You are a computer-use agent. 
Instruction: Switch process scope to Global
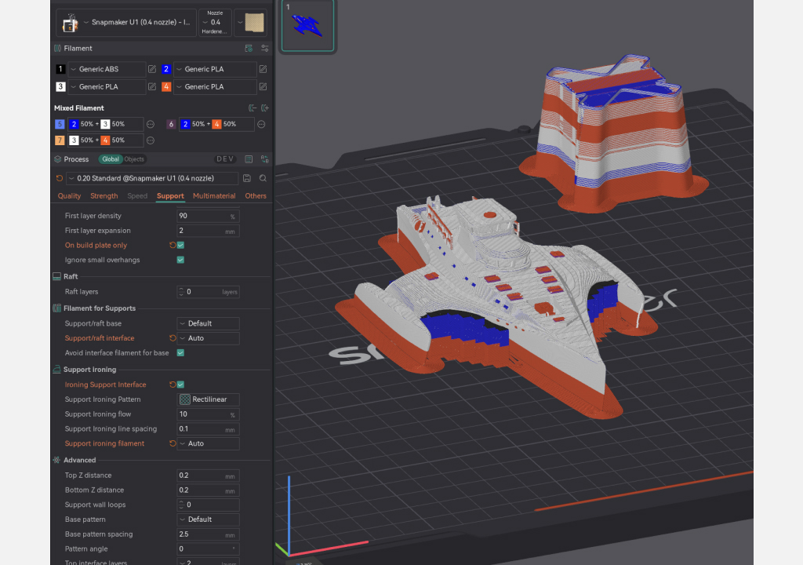tap(111, 159)
